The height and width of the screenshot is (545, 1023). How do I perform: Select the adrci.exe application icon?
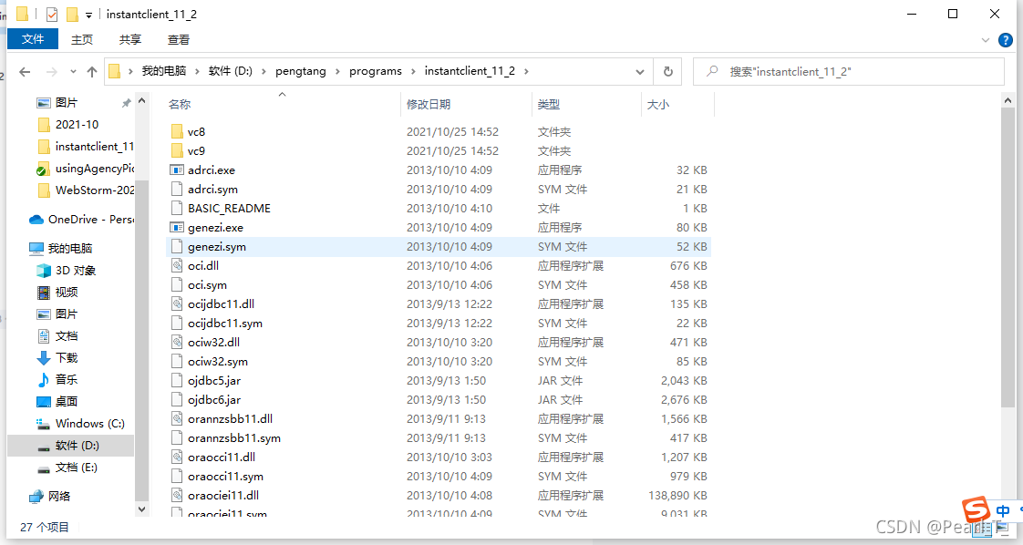[177, 170]
